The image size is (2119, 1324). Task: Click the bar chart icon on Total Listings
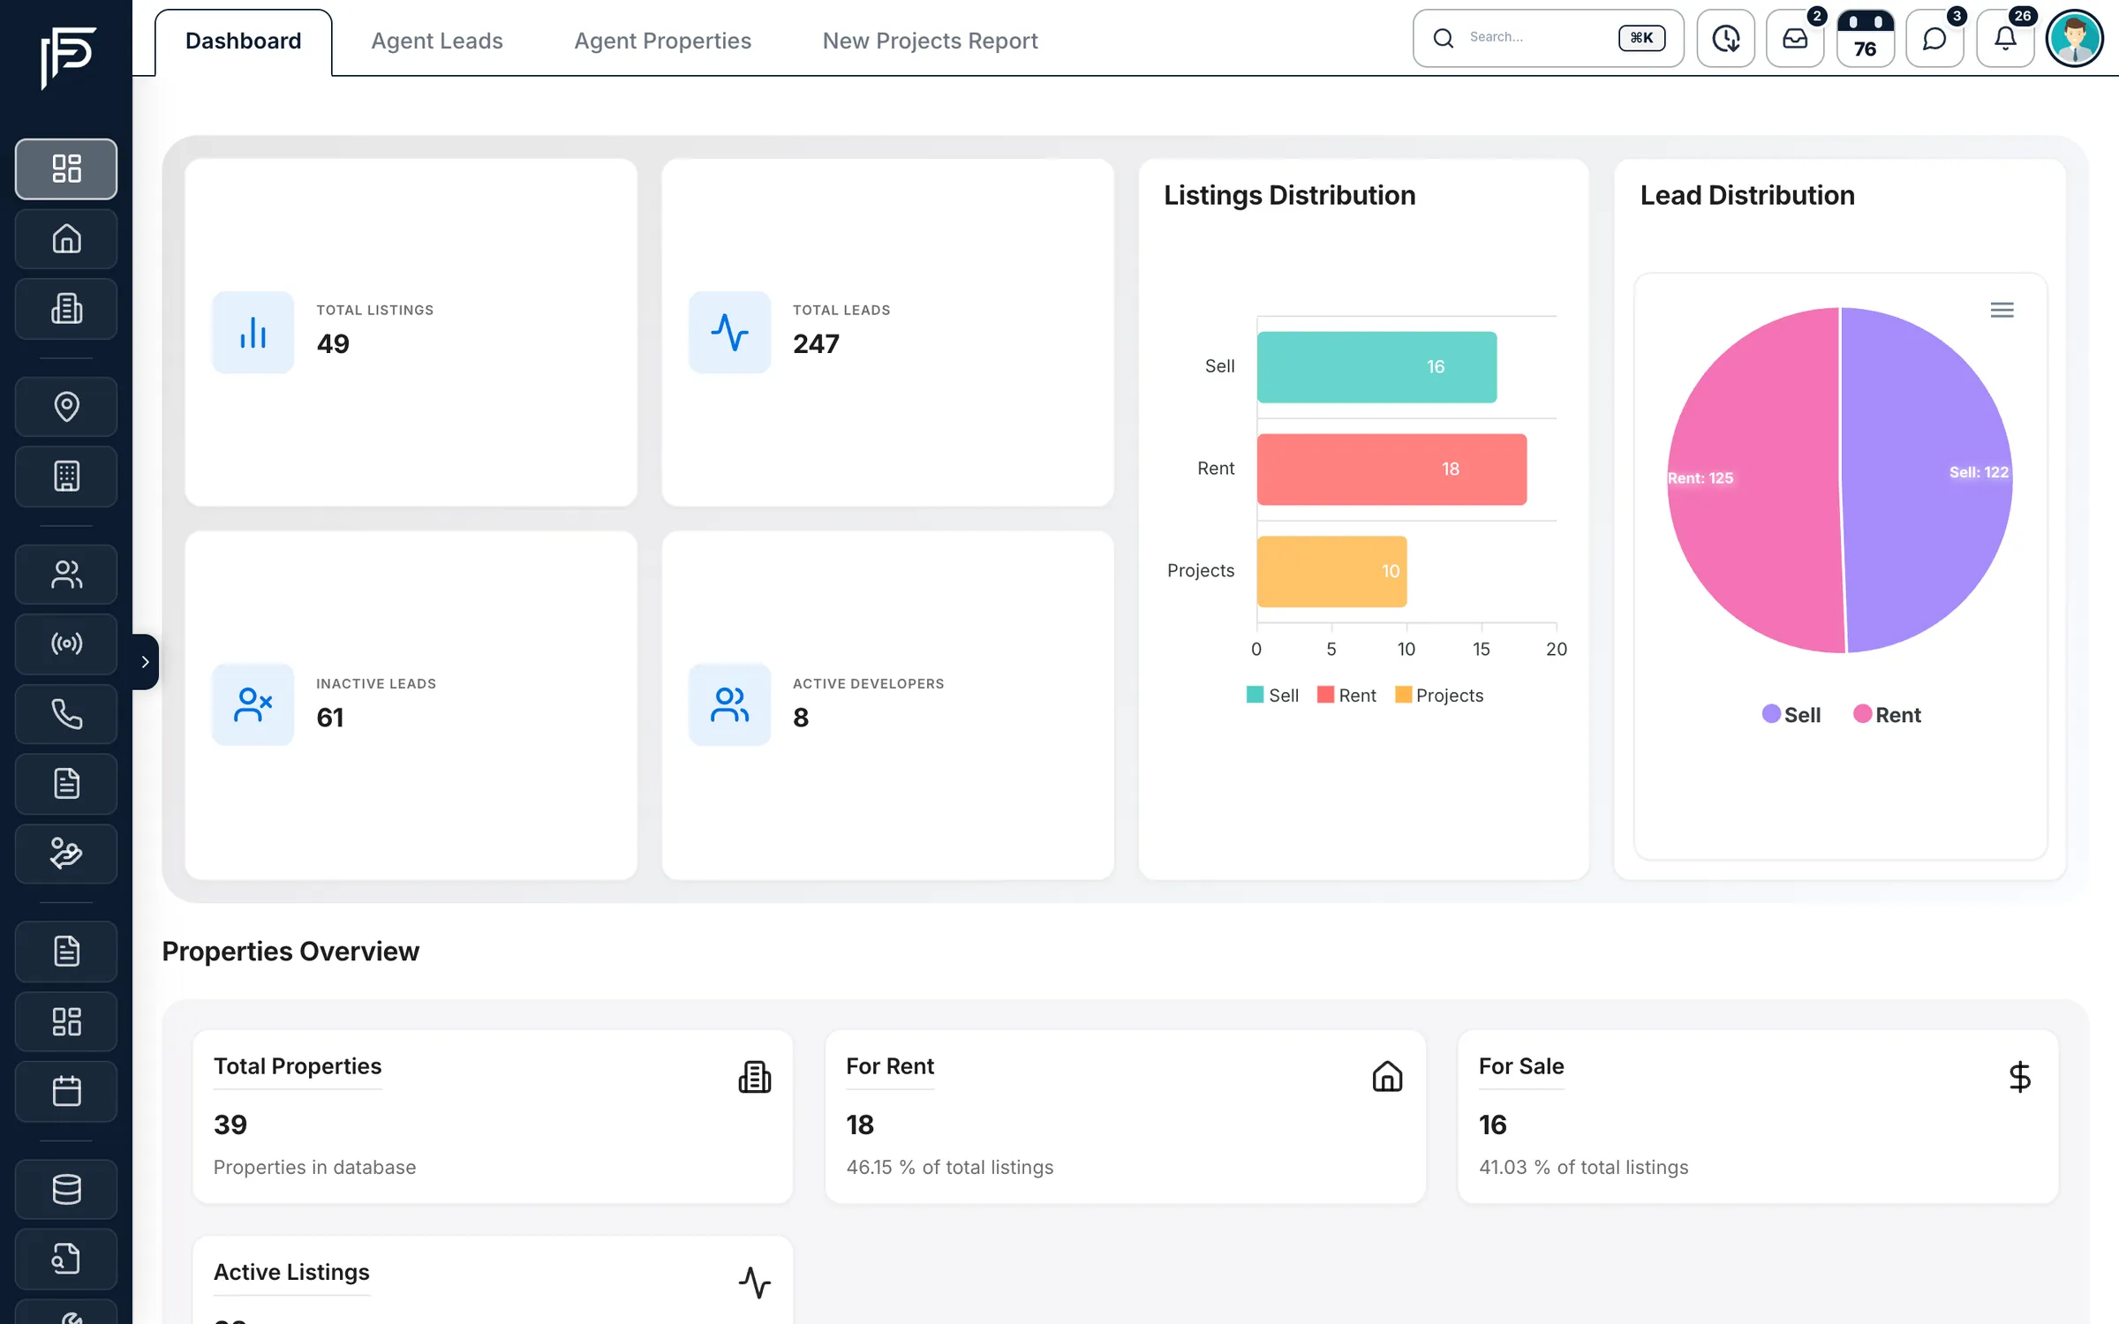coord(253,332)
